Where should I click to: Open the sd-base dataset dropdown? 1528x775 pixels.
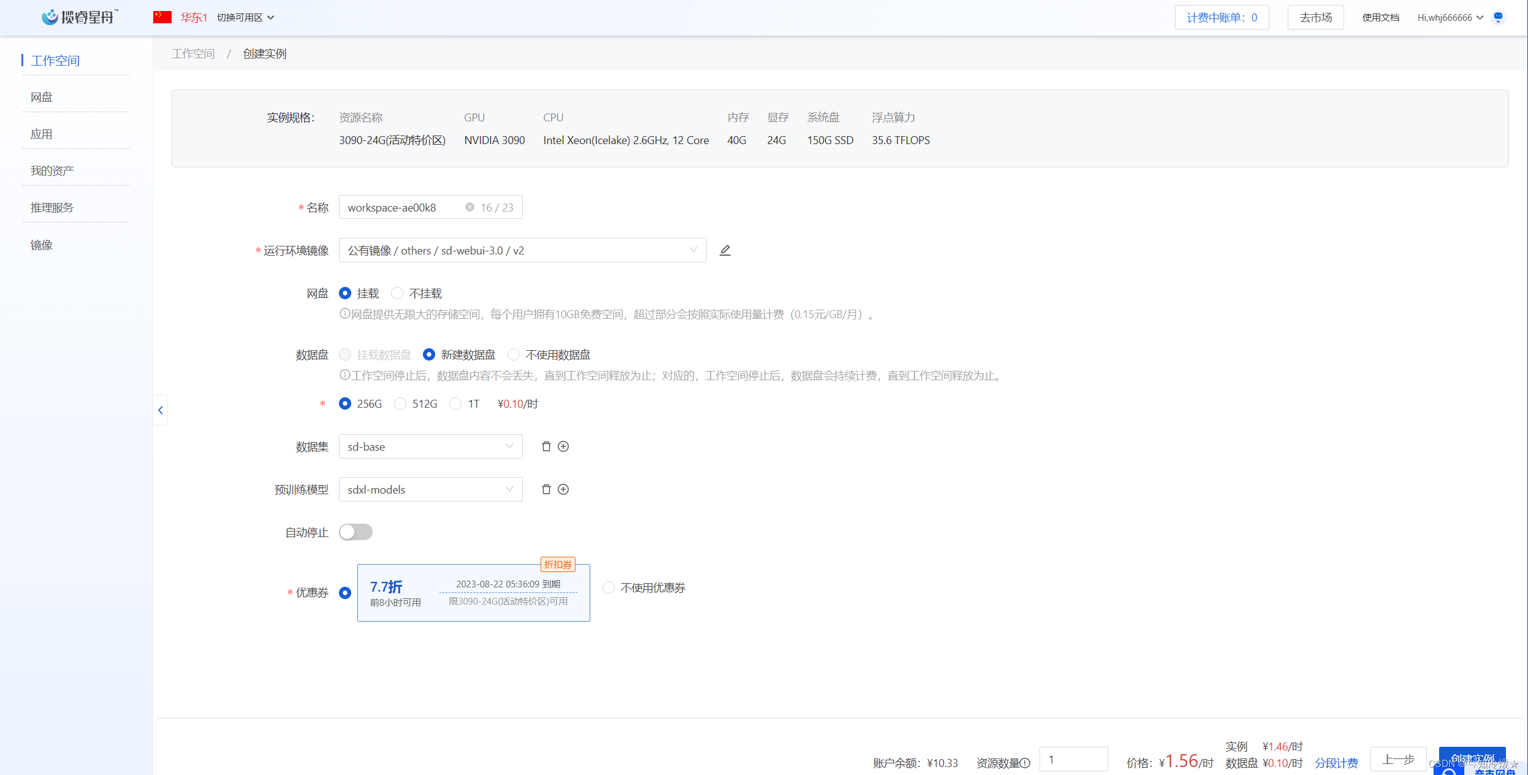[x=431, y=446]
